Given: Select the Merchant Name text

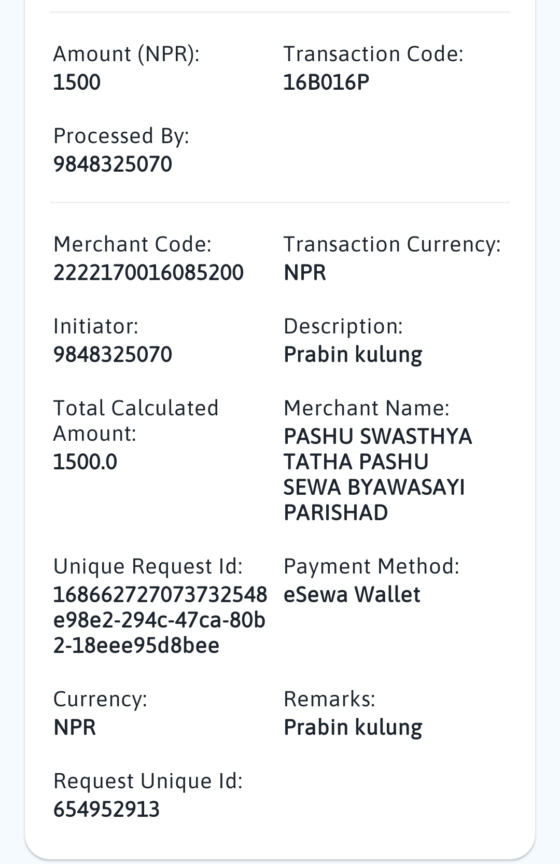Looking at the screenshot, I should [377, 475].
